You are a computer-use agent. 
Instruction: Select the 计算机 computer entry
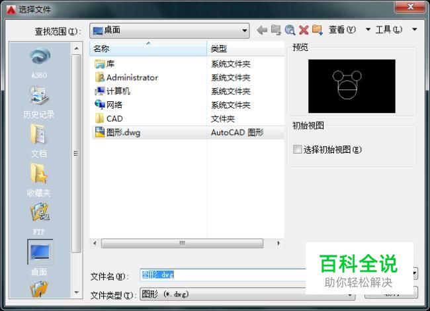tap(112, 91)
